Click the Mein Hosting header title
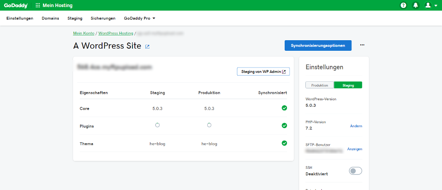The image size is (442, 190). (x=57, y=5)
